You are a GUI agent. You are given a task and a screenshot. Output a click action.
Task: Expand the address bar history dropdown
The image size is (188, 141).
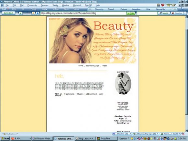pos(129,13)
